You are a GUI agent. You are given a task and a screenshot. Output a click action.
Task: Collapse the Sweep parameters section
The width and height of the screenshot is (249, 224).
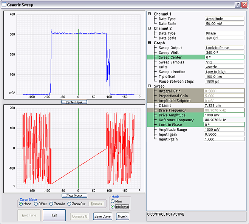(150, 86)
